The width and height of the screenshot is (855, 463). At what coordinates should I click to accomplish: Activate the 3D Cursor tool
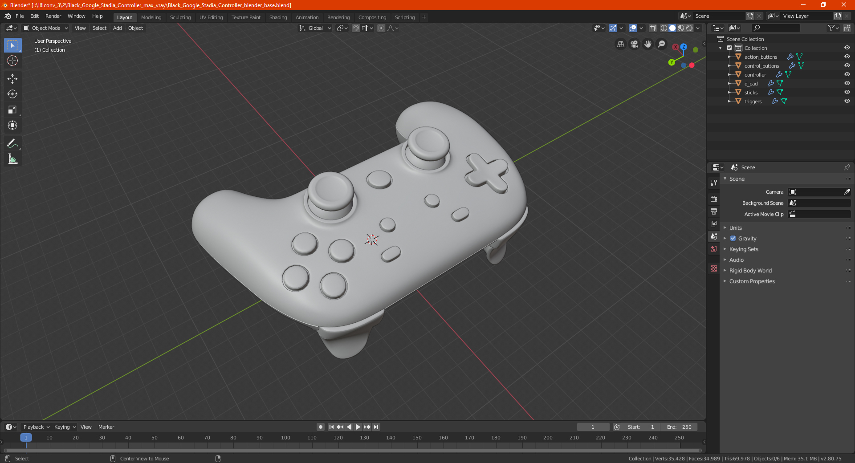12,61
